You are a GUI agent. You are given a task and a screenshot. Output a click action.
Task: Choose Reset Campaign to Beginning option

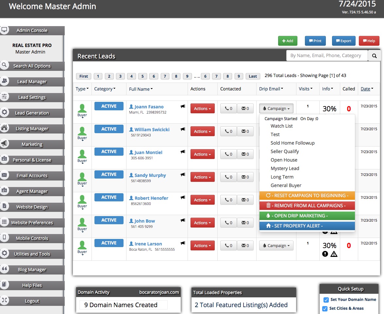point(307,196)
